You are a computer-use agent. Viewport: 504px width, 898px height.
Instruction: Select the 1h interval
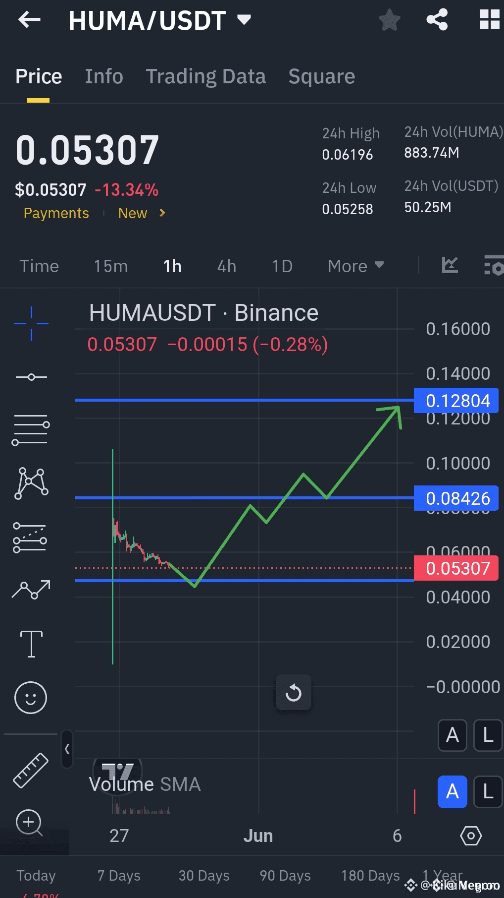click(172, 266)
